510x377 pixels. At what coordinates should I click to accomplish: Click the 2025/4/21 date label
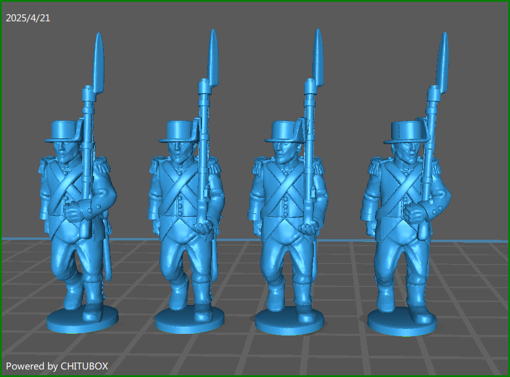[28, 18]
